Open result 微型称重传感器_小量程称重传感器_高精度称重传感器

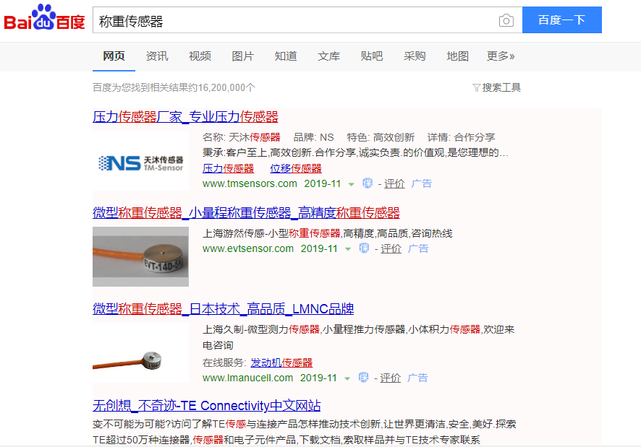(246, 213)
